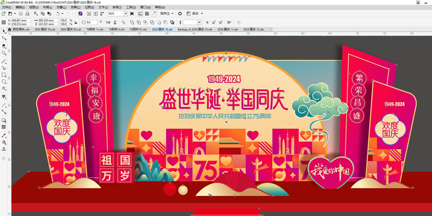Switch to 2024 国庆 10.cdr tab

(45, 29)
